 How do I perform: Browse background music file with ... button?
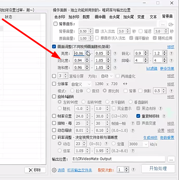point(163,24)
